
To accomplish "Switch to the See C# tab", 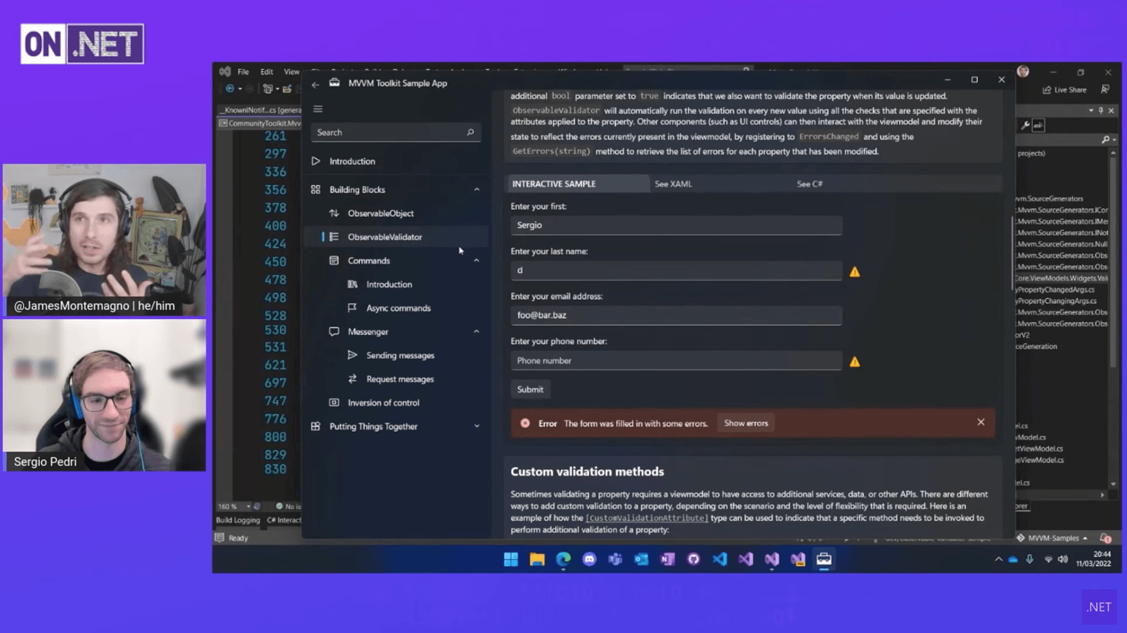I will [810, 184].
